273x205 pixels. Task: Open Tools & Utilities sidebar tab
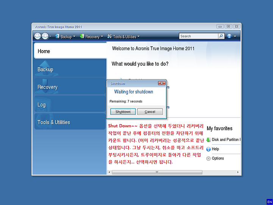70,122
